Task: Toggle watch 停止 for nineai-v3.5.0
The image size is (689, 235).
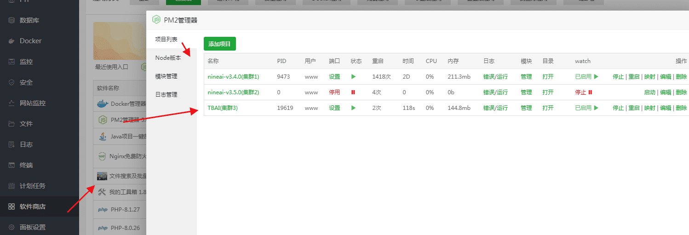Action: [x=584, y=92]
